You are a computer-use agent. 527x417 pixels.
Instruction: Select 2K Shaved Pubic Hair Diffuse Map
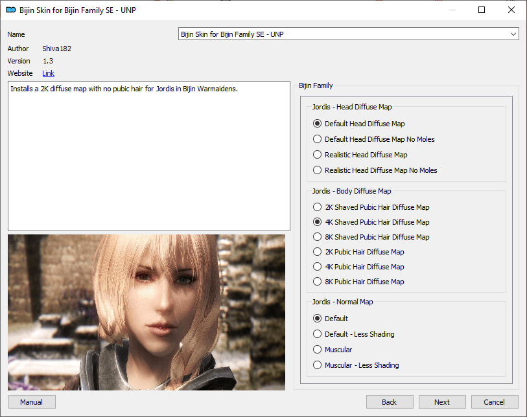point(371,207)
